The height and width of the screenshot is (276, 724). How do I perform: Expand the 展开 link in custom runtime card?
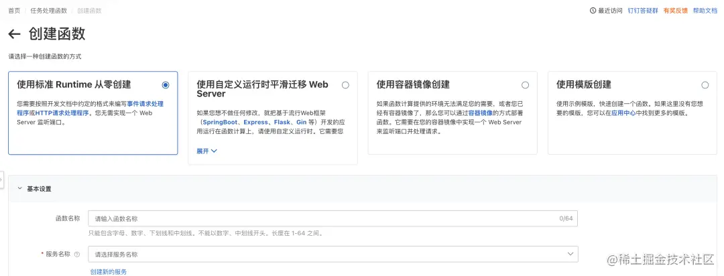(x=207, y=151)
